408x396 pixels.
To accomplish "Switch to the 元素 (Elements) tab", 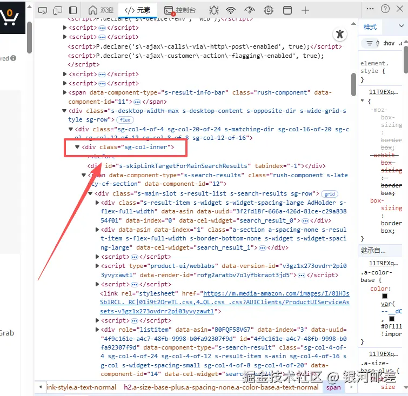I will 137,10.
